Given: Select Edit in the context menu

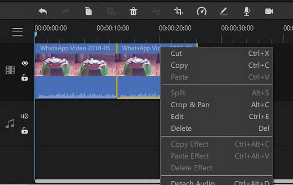Looking at the screenshot, I should click(x=217, y=117).
